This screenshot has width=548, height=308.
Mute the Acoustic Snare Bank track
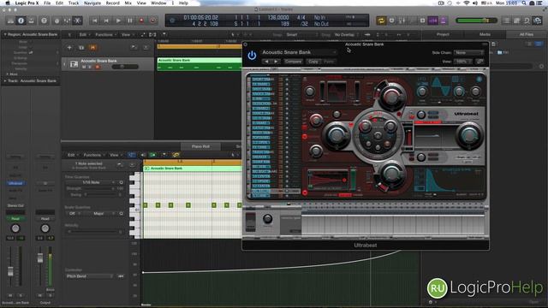[x=84, y=67]
